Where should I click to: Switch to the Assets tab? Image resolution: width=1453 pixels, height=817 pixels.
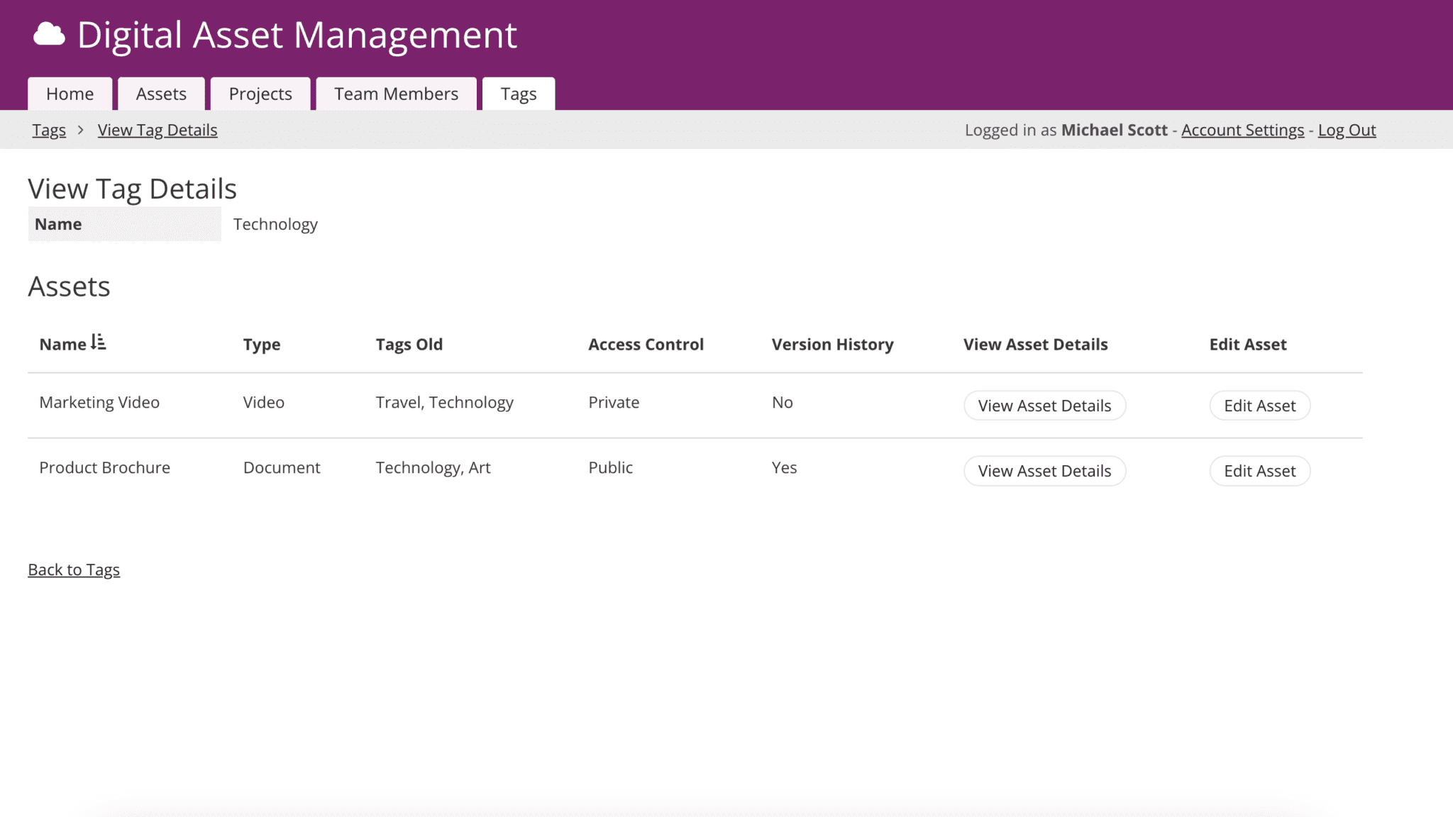(x=161, y=93)
